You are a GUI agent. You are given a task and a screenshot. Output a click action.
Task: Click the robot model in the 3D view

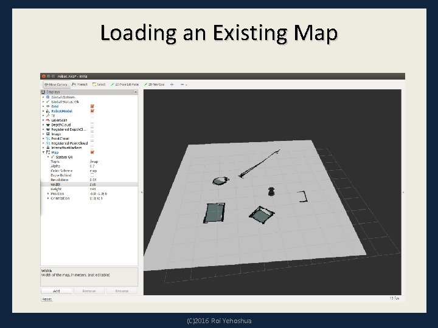pyautogui.click(x=271, y=191)
